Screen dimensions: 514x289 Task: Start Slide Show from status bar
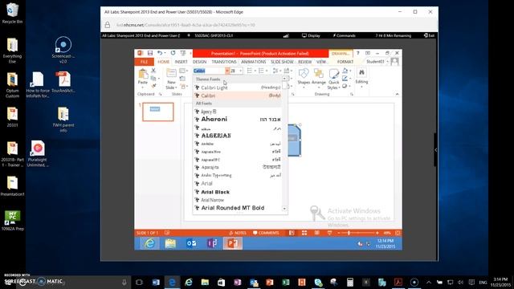[x=329, y=233]
